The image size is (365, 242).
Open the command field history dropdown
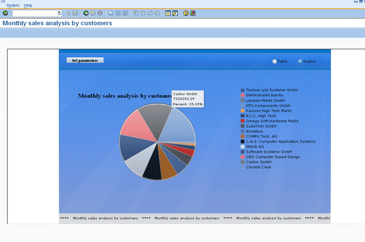coord(60,13)
